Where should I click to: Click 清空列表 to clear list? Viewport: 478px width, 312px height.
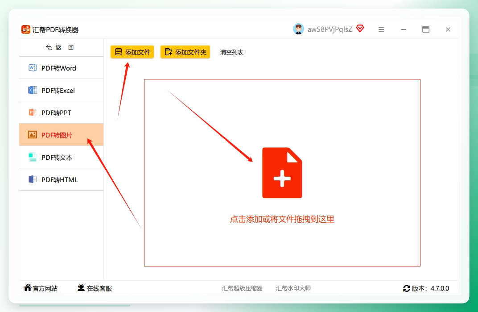232,52
